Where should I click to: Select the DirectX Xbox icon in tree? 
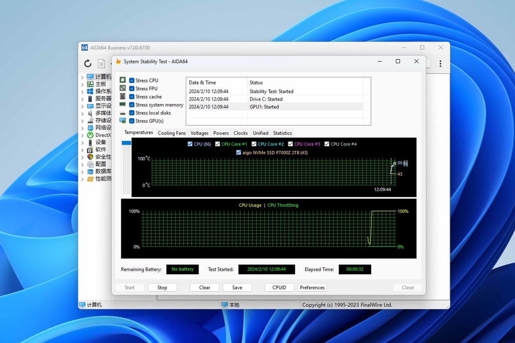click(90, 135)
